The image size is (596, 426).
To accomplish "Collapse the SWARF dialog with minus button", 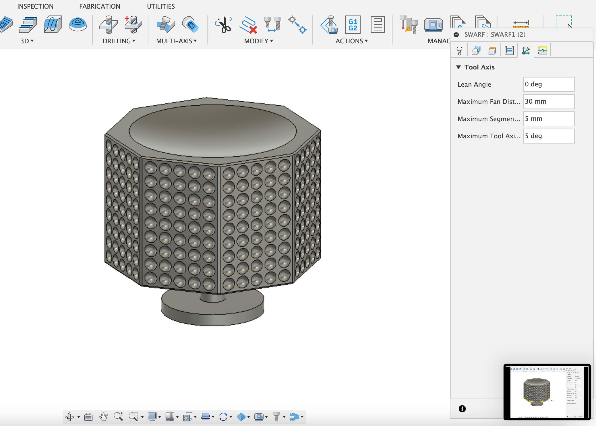I will (x=456, y=35).
